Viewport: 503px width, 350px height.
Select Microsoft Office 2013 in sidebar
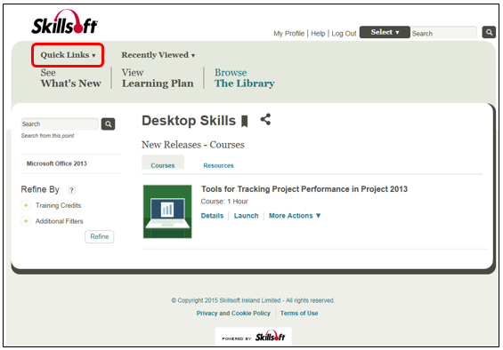(x=57, y=163)
